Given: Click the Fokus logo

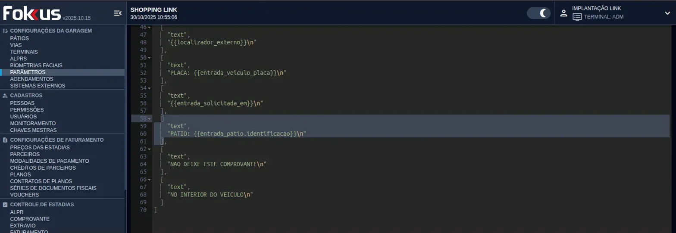Looking at the screenshot, I should pos(32,13).
